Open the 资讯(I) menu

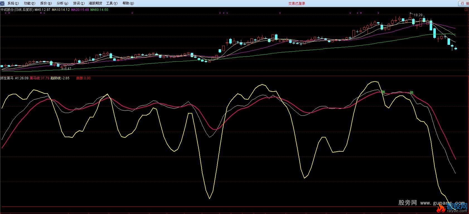79,3
